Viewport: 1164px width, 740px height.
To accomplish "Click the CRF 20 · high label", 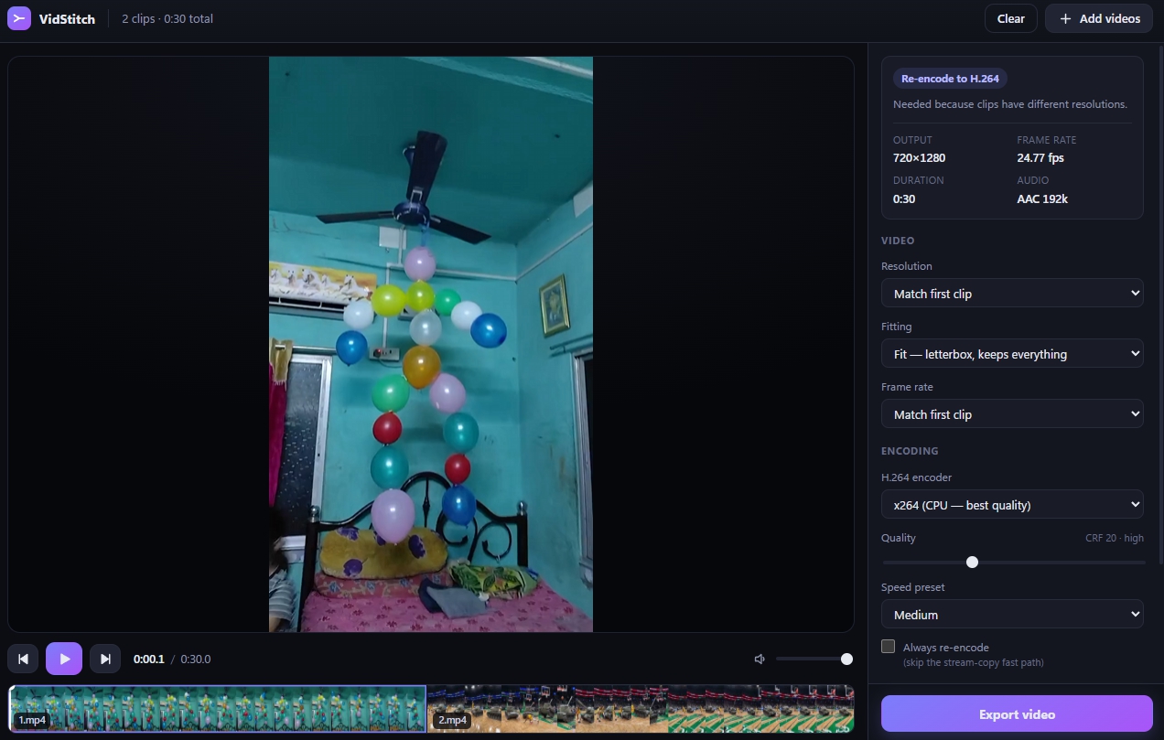I will coord(1115,538).
